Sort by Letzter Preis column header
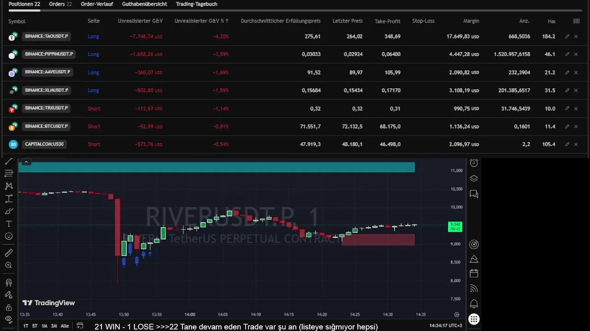This screenshot has height=331, width=590. (348, 21)
